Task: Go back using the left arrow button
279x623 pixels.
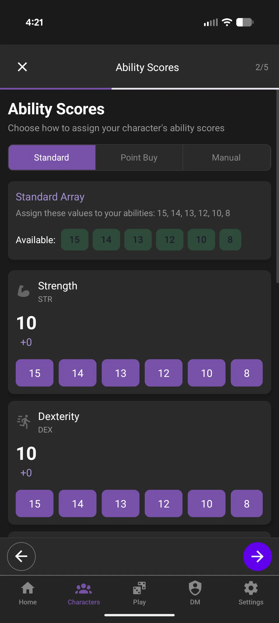Action: coord(21,556)
